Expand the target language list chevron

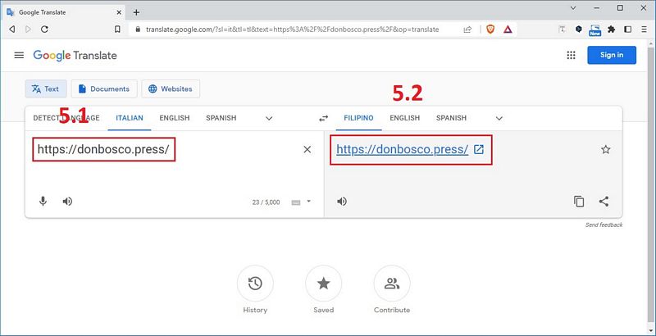(x=499, y=118)
